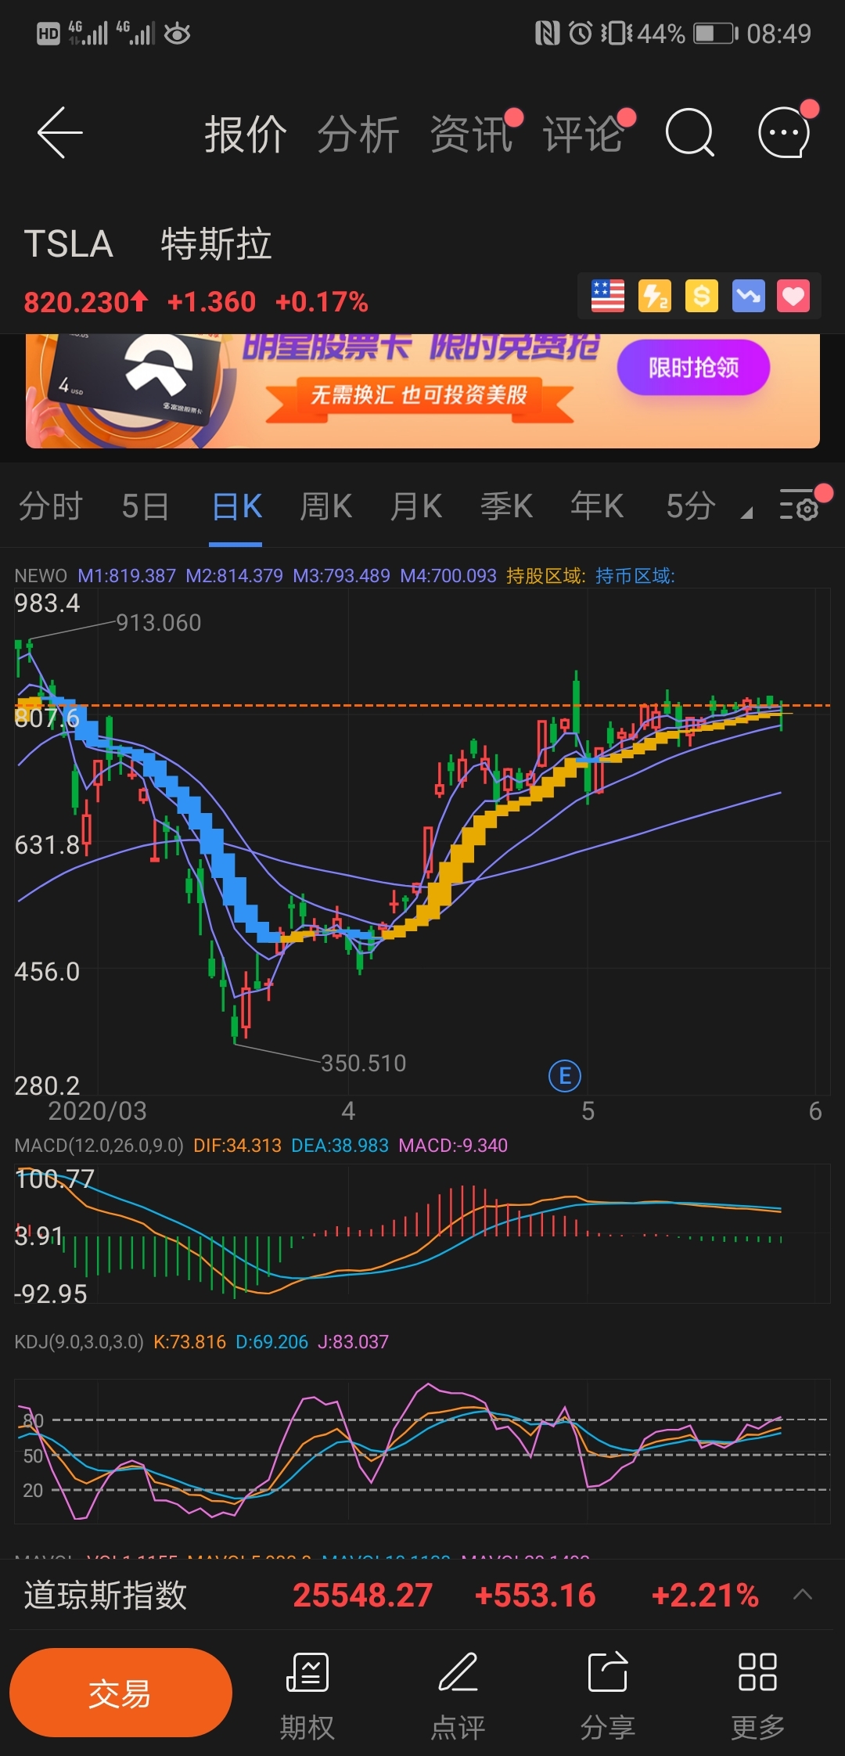Switch to the 资讯 news tab
This screenshot has height=1756, width=845.
tap(471, 134)
